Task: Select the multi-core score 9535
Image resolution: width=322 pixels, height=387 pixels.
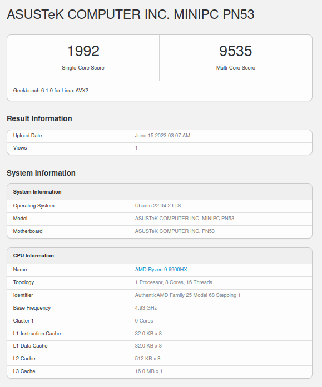Action: (x=236, y=51)
